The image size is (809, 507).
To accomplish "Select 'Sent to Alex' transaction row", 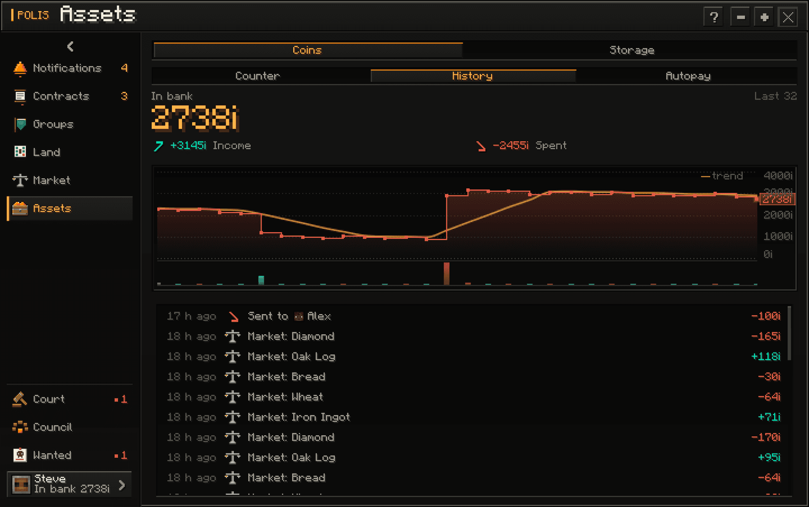I will pos(474,316).
